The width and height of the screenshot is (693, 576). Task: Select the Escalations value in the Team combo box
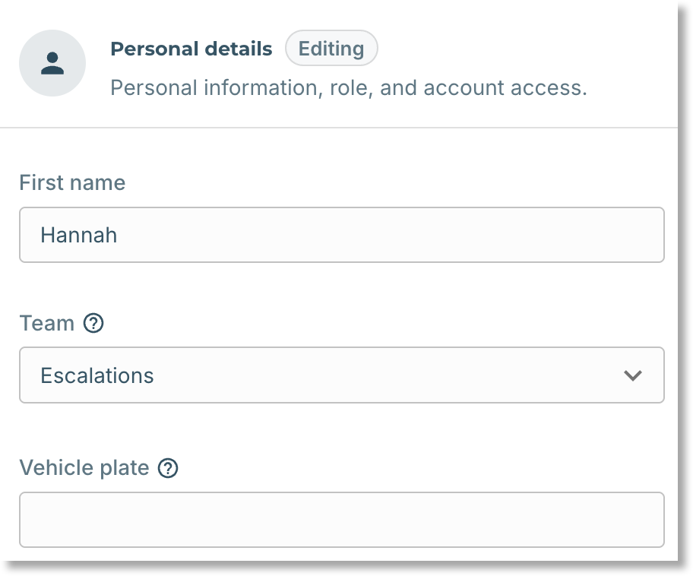[x=97, y=375]
